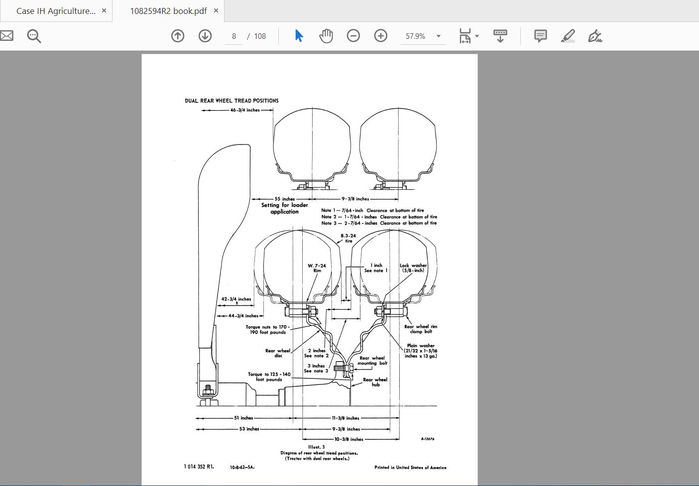Select the 1082594R2 book.pdf tab

168,11
